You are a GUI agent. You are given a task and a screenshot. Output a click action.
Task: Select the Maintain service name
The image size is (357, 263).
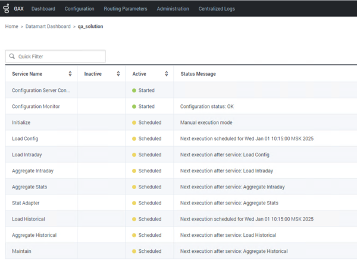tap(21, 251)
